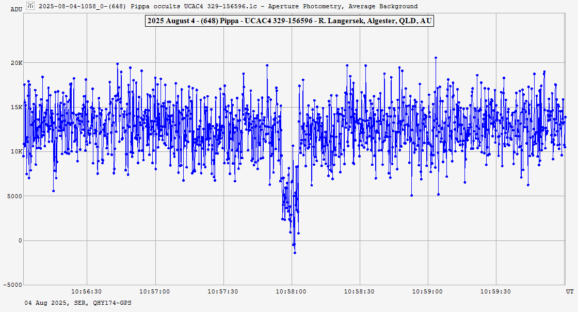Click the ADU axis label
The width and height of the screenshot is (578, 312).
coord(16,9)
